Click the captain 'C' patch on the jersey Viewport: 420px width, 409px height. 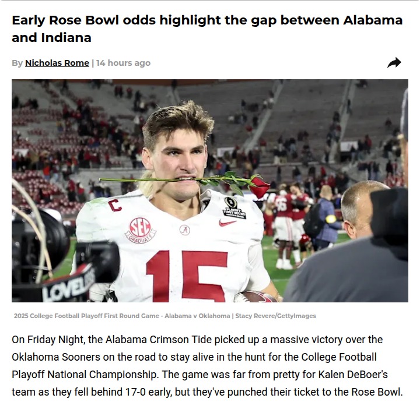click(x=116, y=204)
